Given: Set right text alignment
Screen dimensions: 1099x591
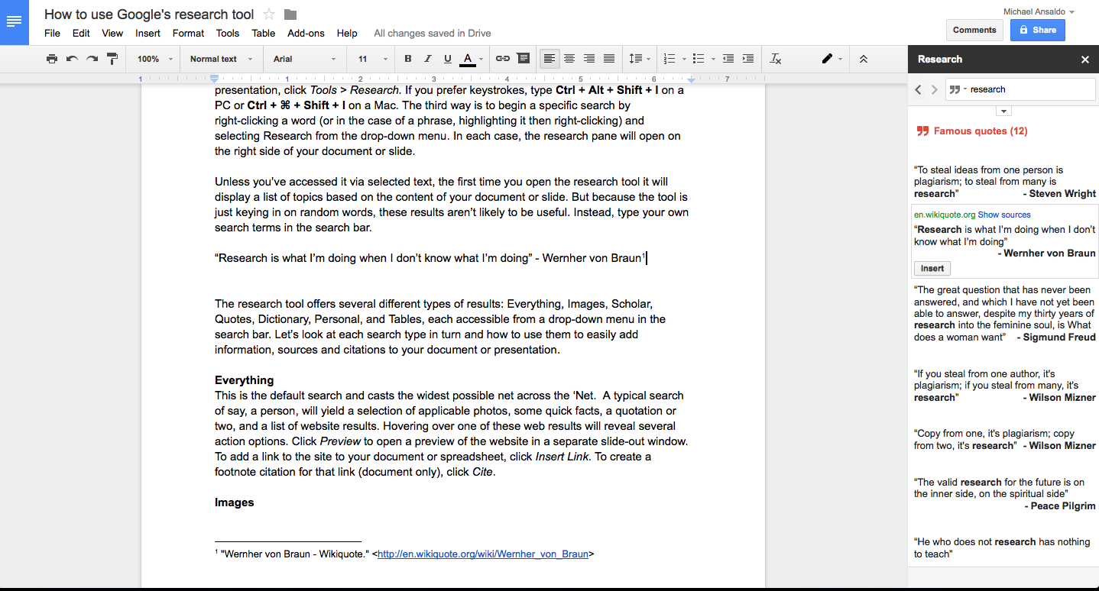Looking at the screenshot, I should tap(589, 59).
